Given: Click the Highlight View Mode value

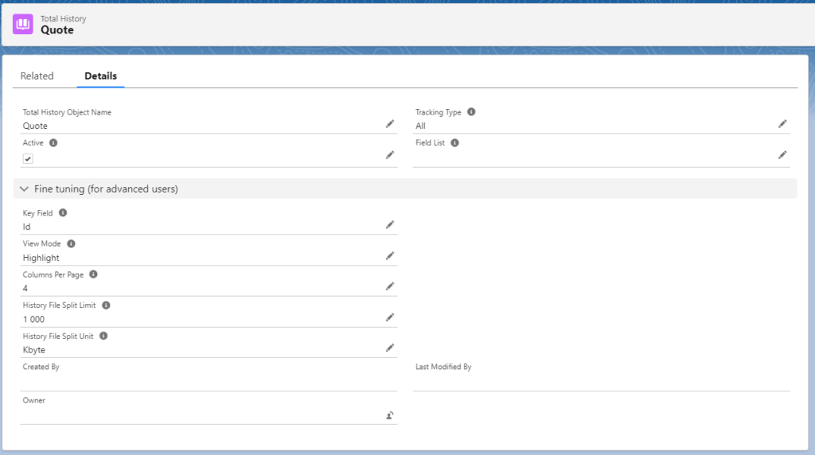Looking at the screenshot, I should click(41, 258).
